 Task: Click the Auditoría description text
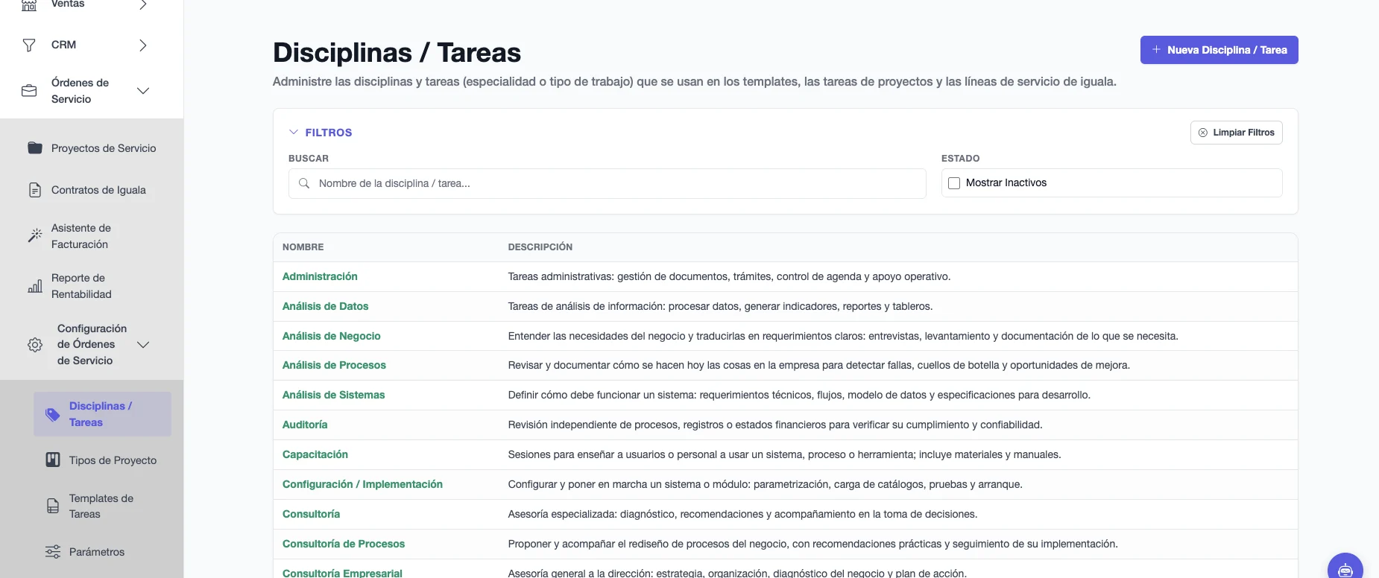click(775, 425)
